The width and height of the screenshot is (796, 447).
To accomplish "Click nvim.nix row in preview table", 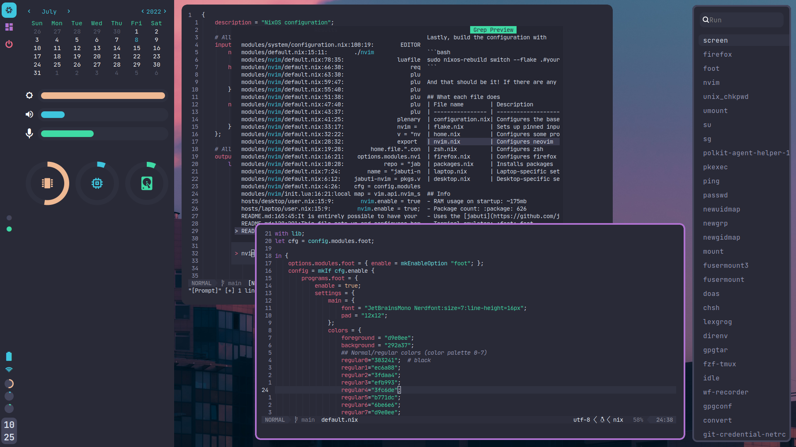I will click(x=493, y=142).
